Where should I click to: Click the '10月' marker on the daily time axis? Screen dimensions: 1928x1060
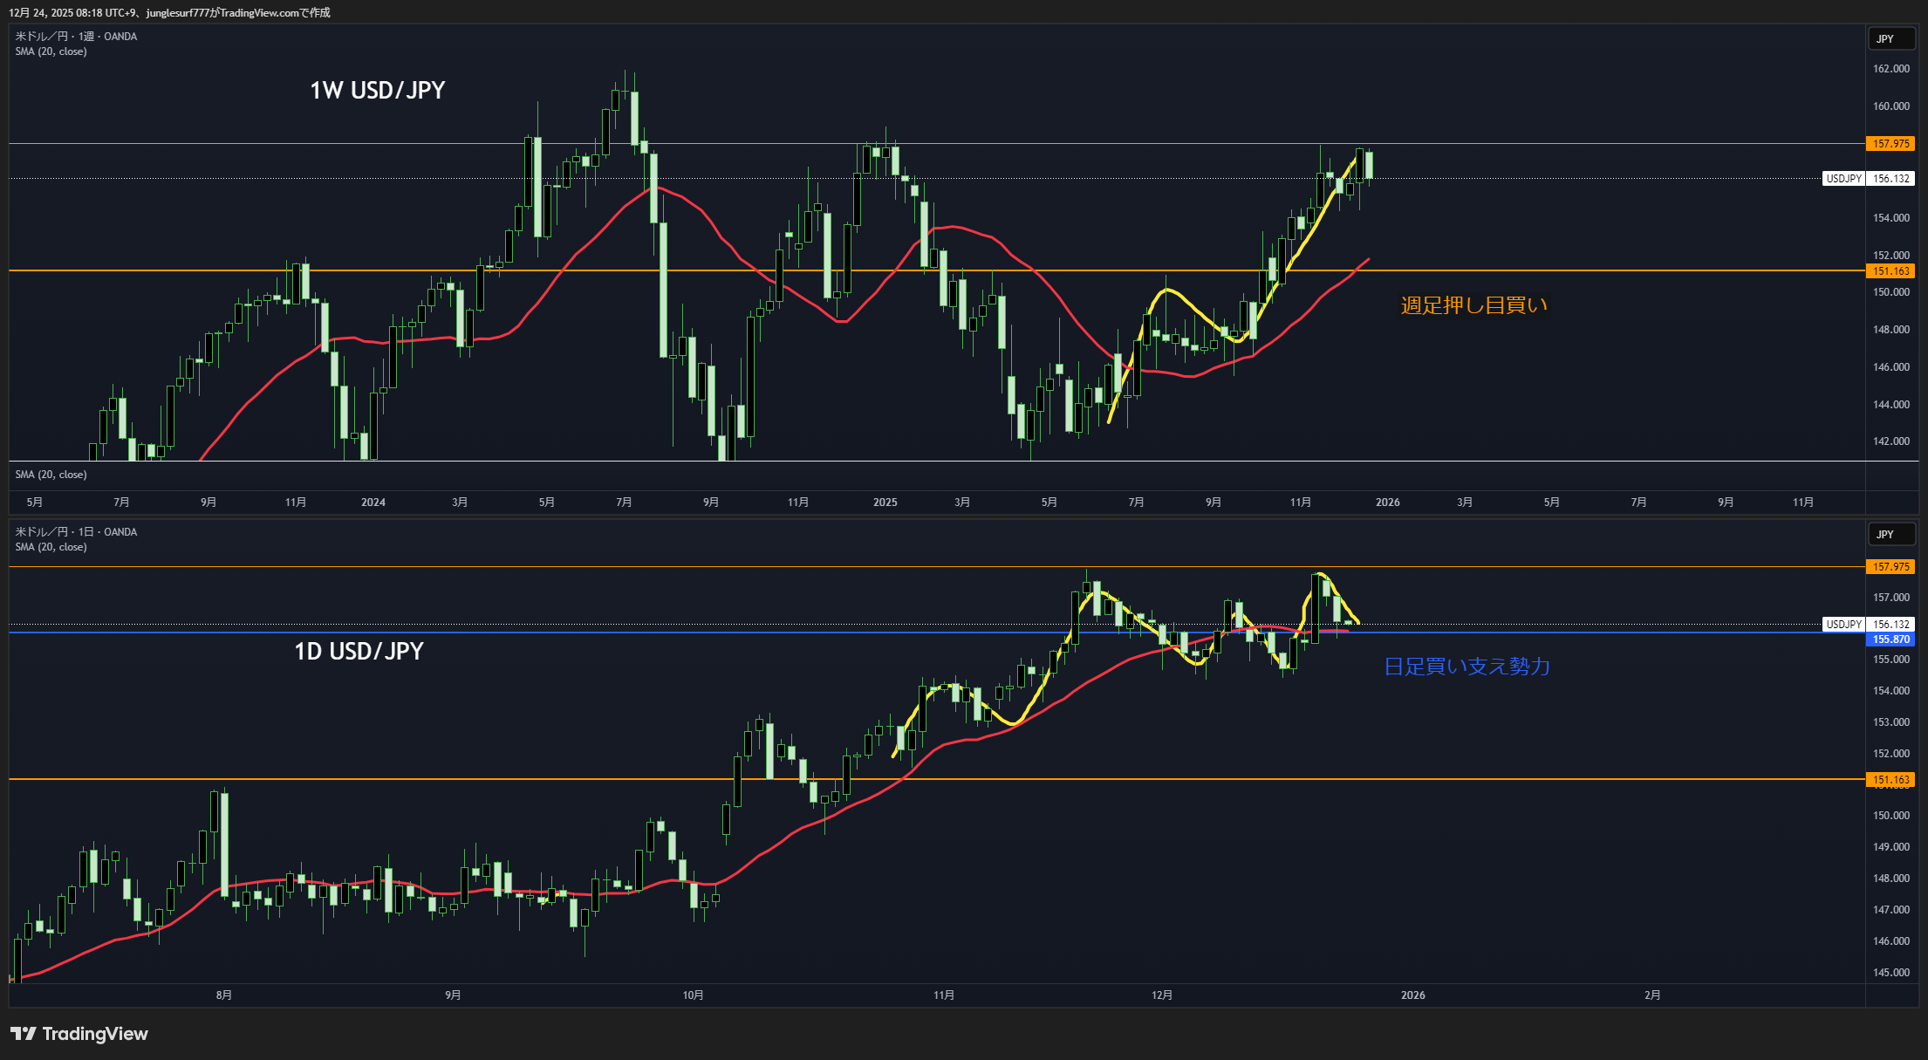point(693,995)
